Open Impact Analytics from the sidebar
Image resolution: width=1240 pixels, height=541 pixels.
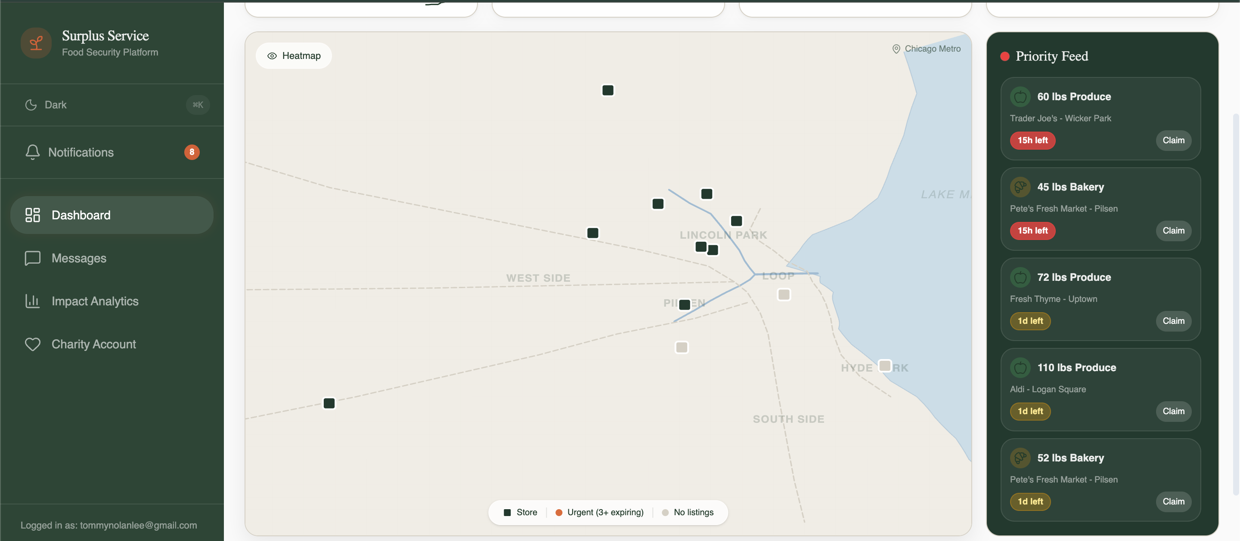click(95, 301)
